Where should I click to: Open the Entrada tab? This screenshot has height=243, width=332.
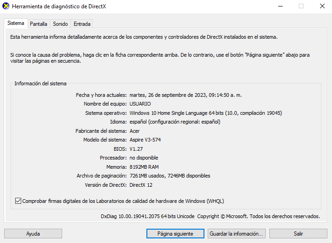[82, 24]
